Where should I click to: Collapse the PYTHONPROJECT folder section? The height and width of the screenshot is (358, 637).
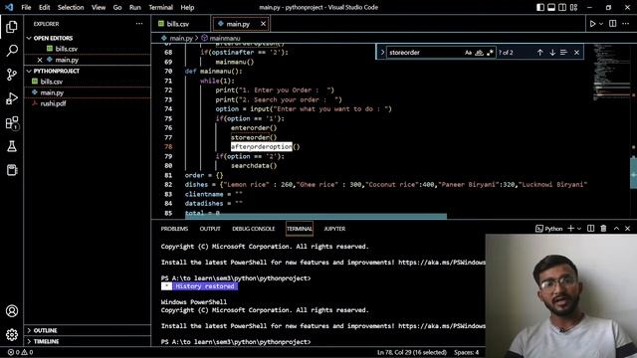pos(88,71)
